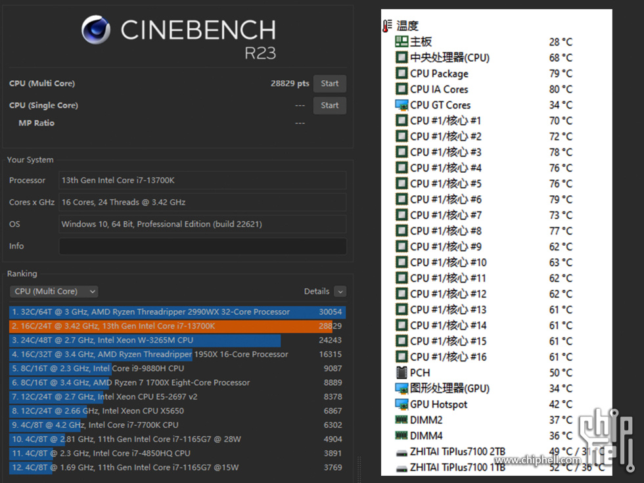Click the CPU #1/核心 #15 label
644x483 pixels.
coord(448,341)
